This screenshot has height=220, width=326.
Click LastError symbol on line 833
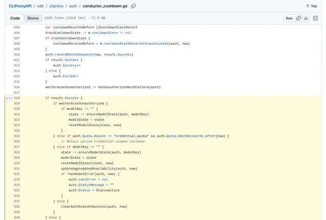click(x=87, y=179)
